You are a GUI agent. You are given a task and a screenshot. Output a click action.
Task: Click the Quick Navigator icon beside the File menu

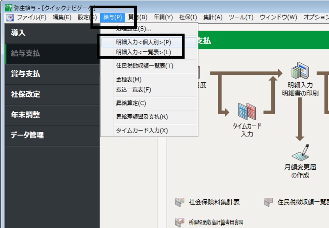tap(10, 17)
